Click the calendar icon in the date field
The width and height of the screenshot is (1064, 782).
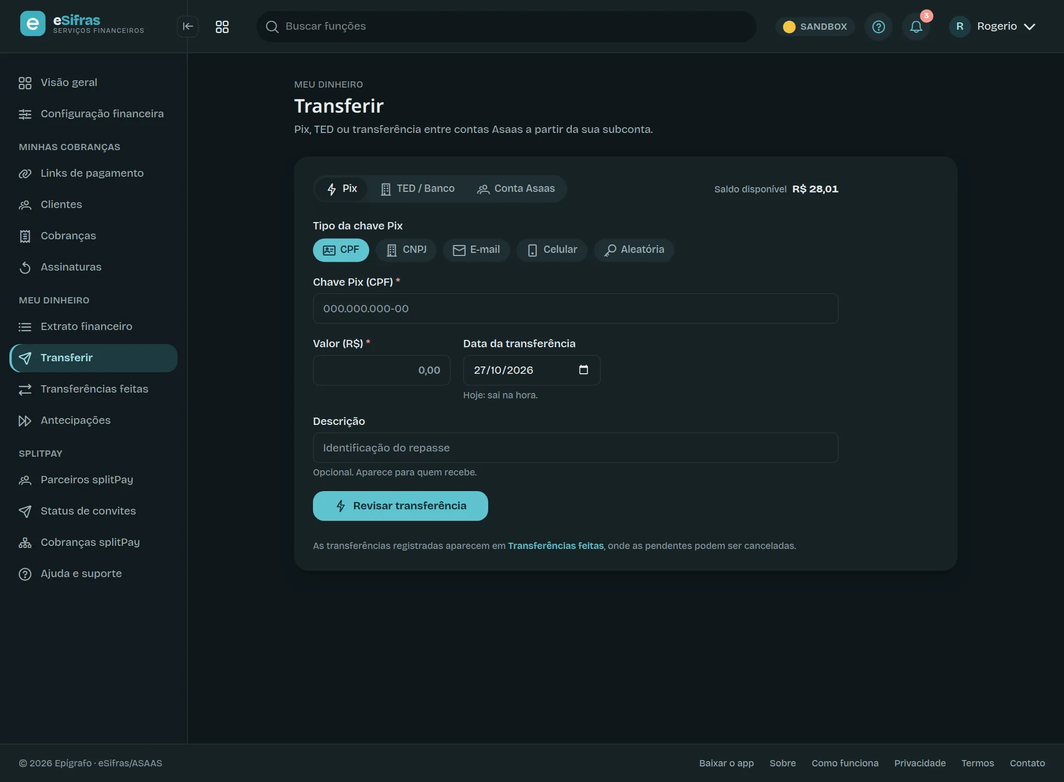click(584, 370)
